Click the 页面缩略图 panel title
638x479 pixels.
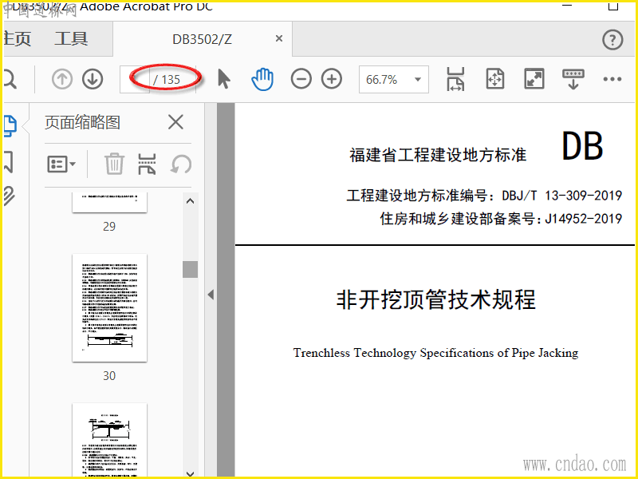[83, 122]
